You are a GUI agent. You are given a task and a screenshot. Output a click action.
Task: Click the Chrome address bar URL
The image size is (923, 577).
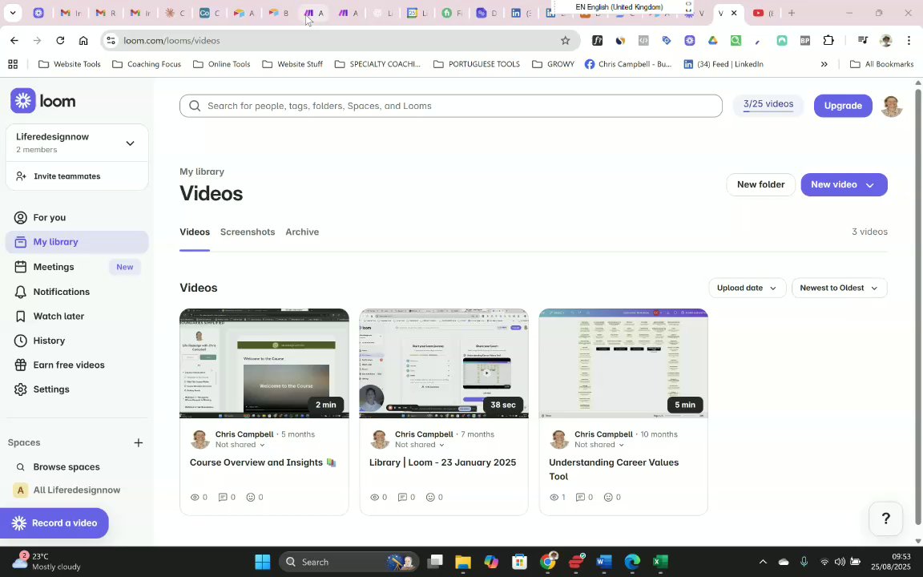coord(171,41)
